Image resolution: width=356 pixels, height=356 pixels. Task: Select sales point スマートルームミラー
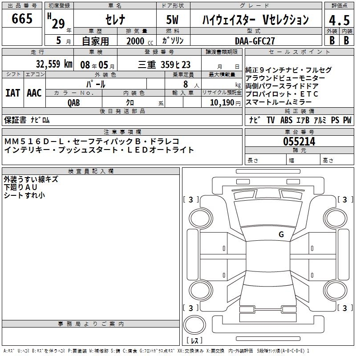click(279, 102)
